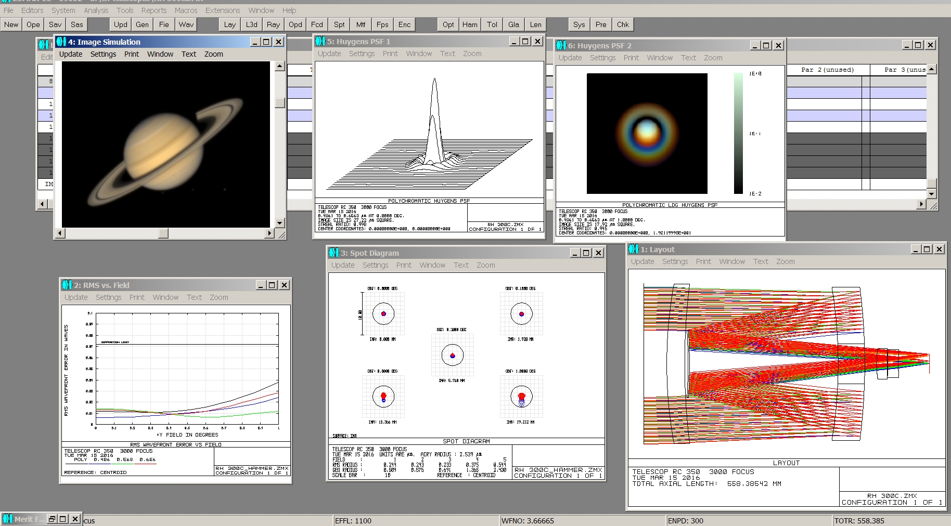Open lens catalog via Len button
Image resolution: width=951 pixels, height=526 pixels.
(x=535, y=24)
